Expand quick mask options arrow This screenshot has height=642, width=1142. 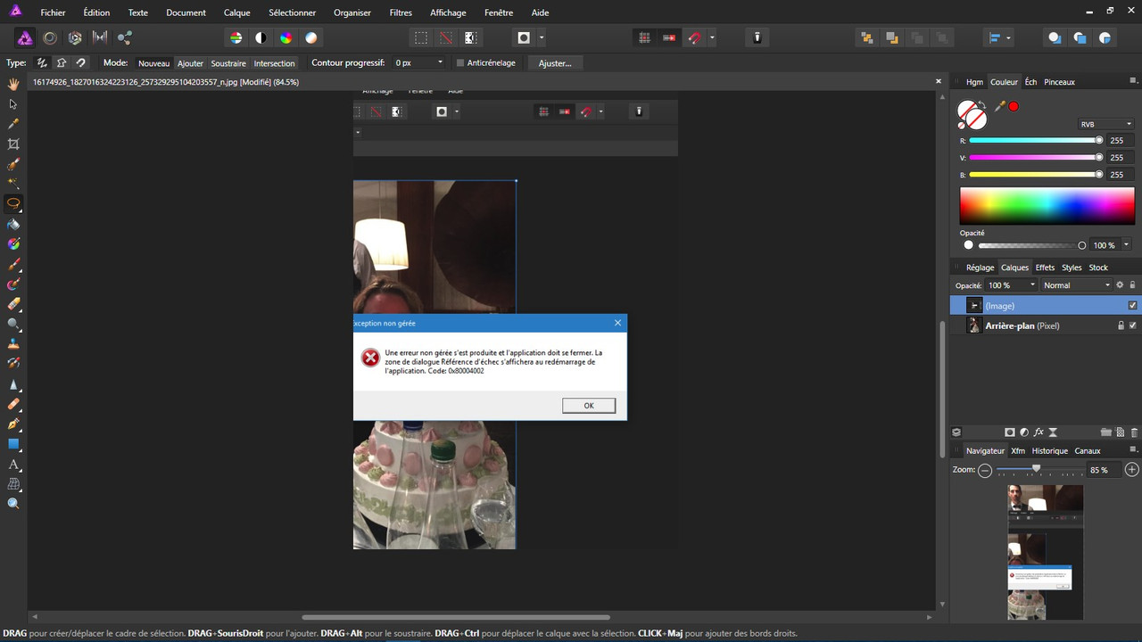[x=542, y=37]
